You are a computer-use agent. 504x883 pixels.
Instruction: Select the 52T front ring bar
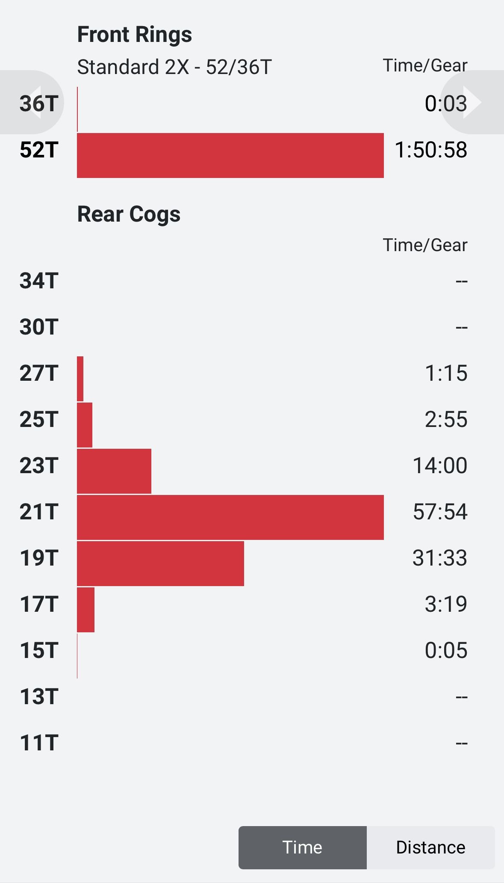(230, 155)
